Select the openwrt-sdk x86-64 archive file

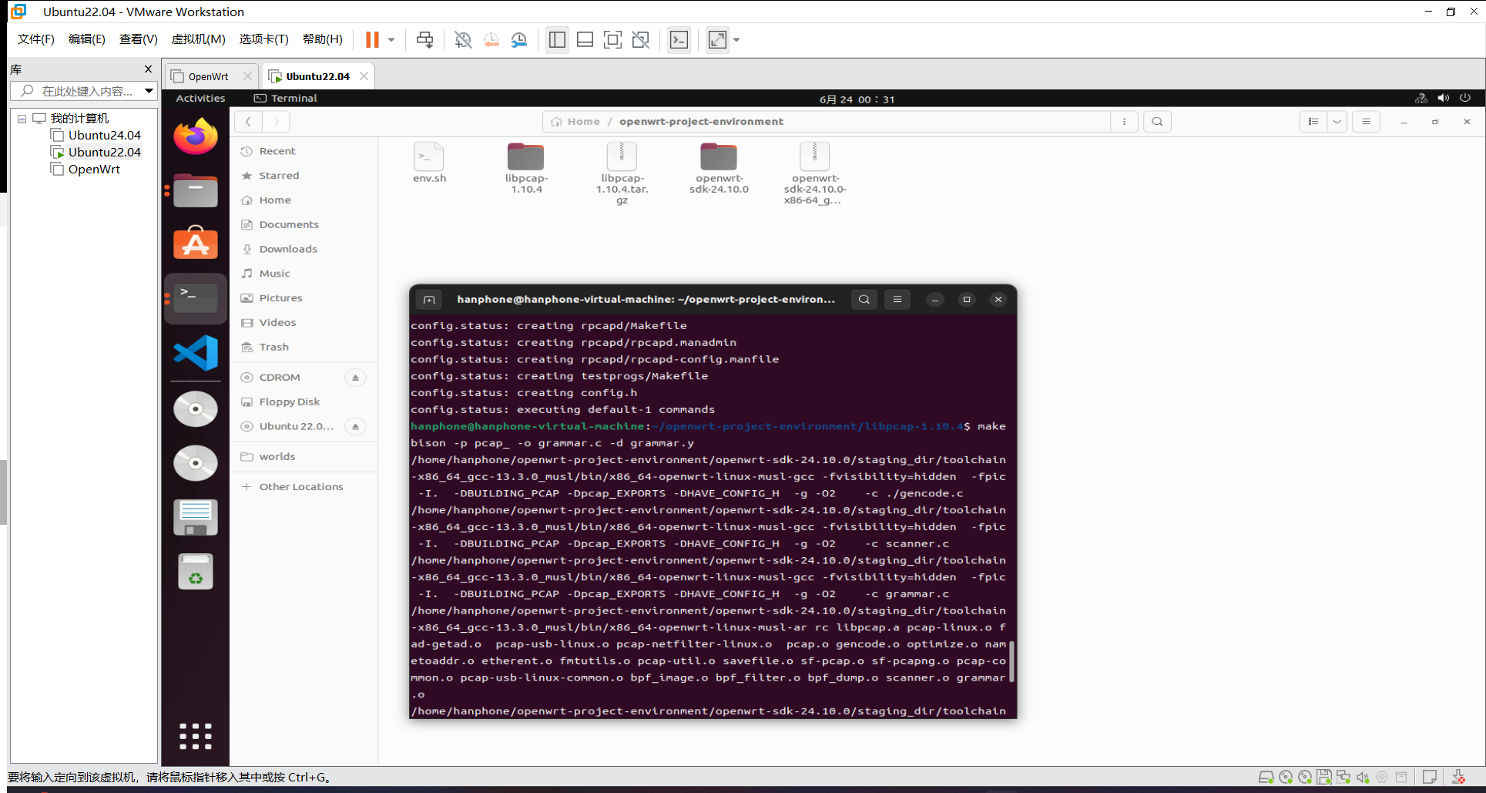815,173
